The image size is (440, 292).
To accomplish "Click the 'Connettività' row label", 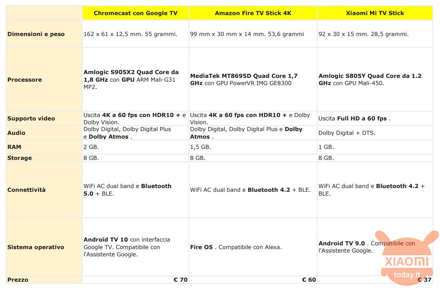I will pyautogui.click(x=44, y=190).
